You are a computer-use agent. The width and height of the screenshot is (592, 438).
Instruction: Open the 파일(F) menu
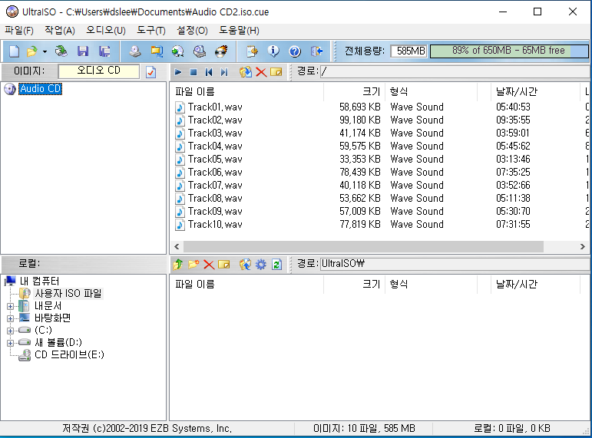[x=19, y=31]
